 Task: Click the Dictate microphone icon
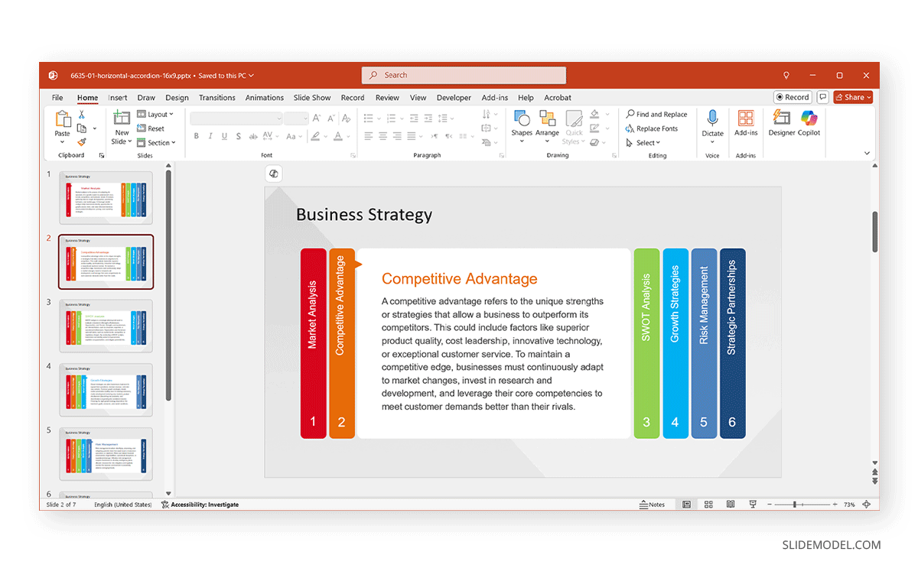click(712, 122)
